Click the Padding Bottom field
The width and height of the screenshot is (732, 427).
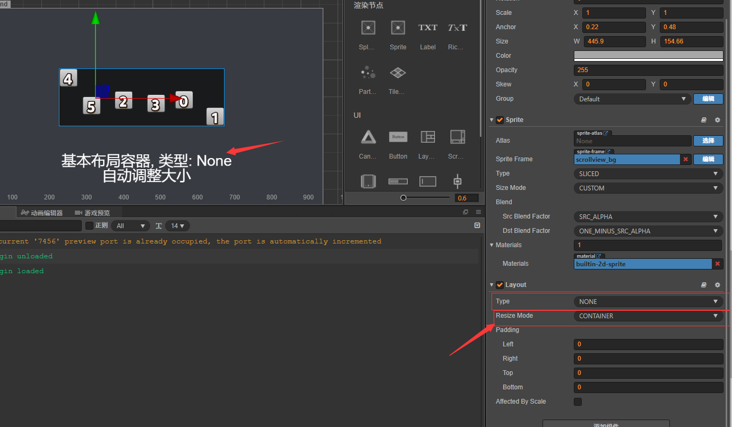pos(648,387)
